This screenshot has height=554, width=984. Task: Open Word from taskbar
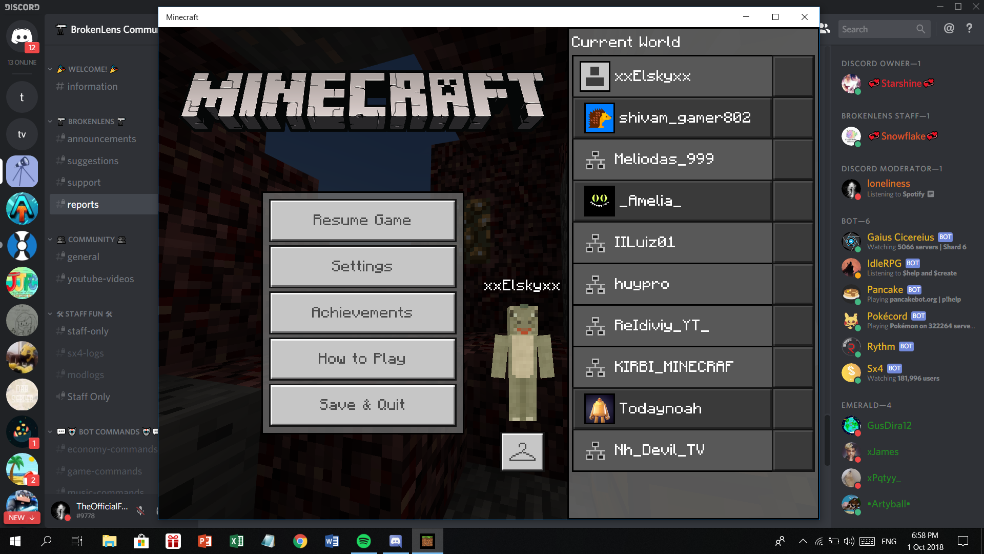[332, 541]
